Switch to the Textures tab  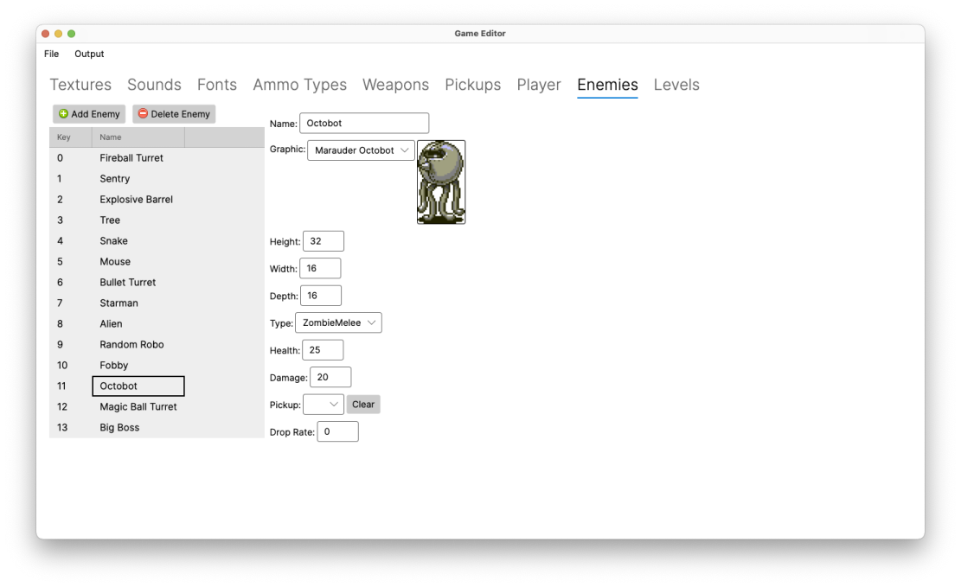(80, 85)
